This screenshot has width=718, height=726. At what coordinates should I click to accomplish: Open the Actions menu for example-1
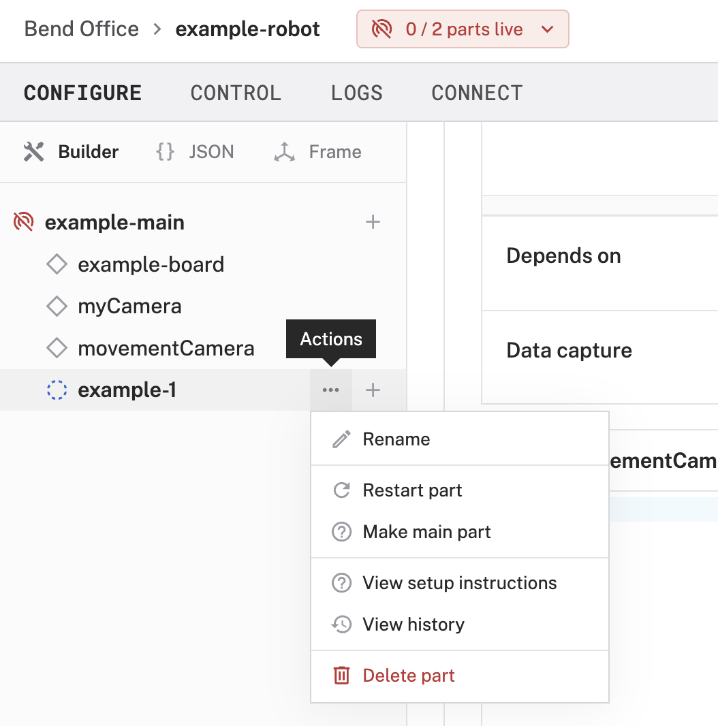pos(331,390)
